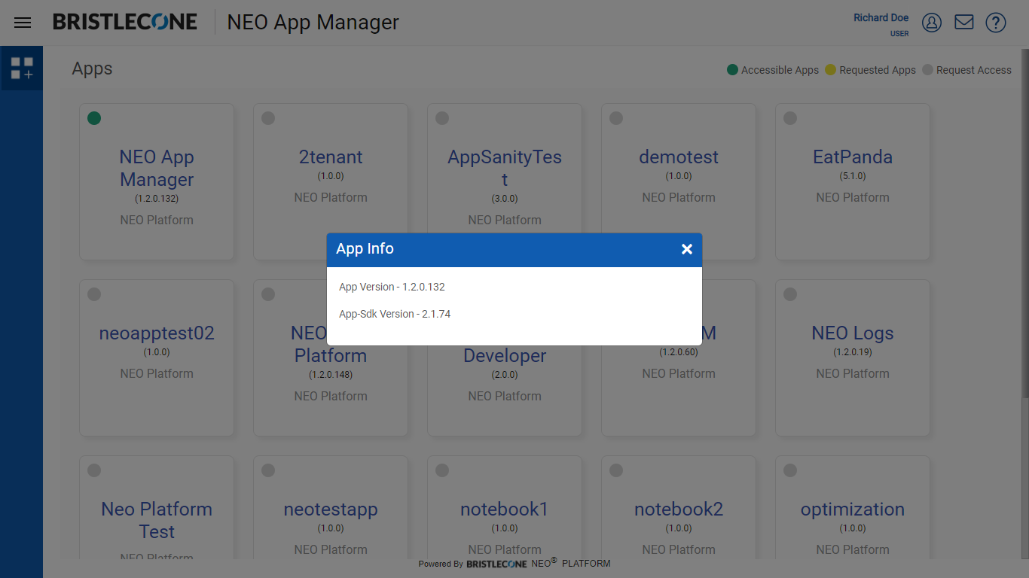Click the gray Request Access legend dot
The height and width of the screenshot is (578, 1029).
(x=928, y=70)
